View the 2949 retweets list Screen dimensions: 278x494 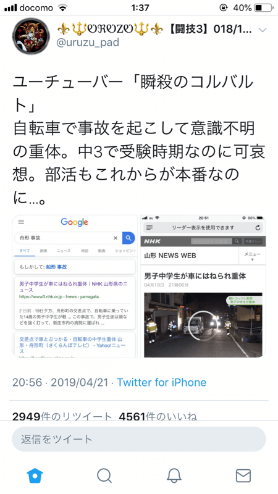(62, 416)
